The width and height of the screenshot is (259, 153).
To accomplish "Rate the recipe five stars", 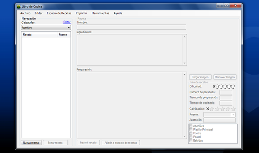I will [x=233, y=109].
